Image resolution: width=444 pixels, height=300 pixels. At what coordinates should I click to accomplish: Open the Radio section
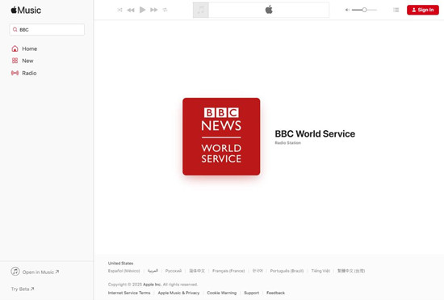click(x=23, y=73)
